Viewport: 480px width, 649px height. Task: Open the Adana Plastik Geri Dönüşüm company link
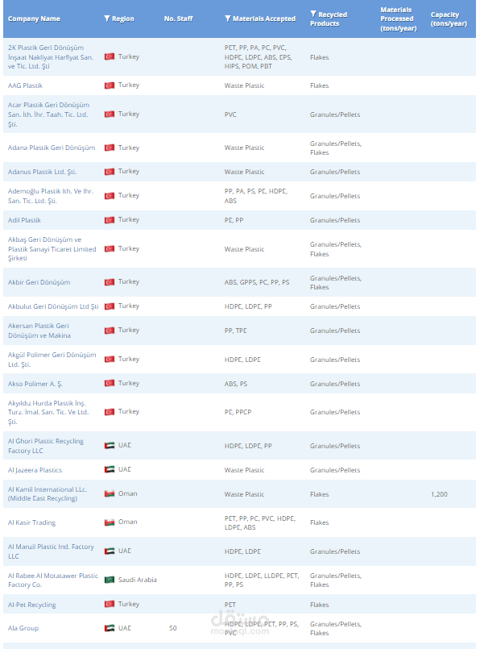[x=52, y=148]
